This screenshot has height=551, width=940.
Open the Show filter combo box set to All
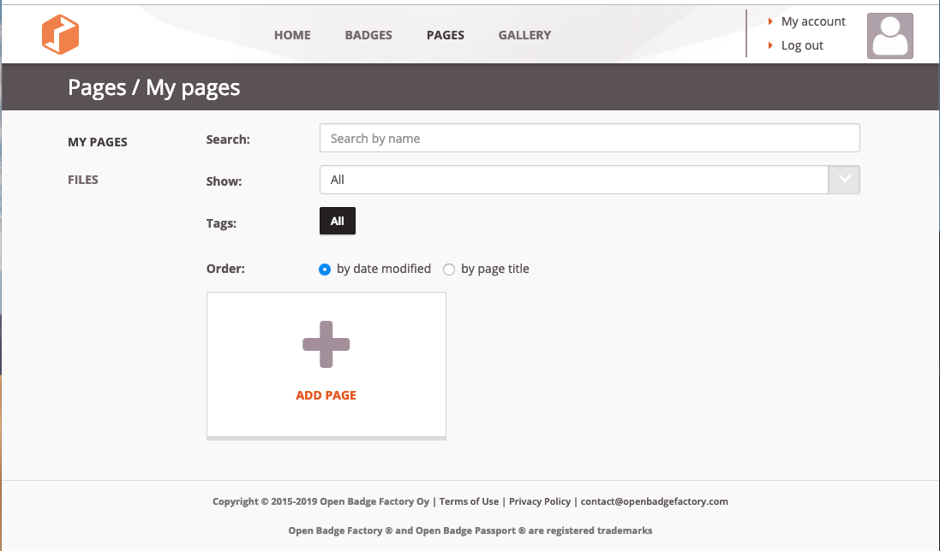point(590,180)
